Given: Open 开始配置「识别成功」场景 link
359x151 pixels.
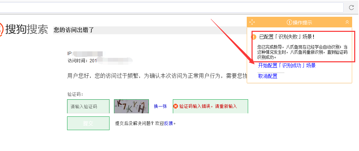Looking at the screenshot, I should point(287,65).
